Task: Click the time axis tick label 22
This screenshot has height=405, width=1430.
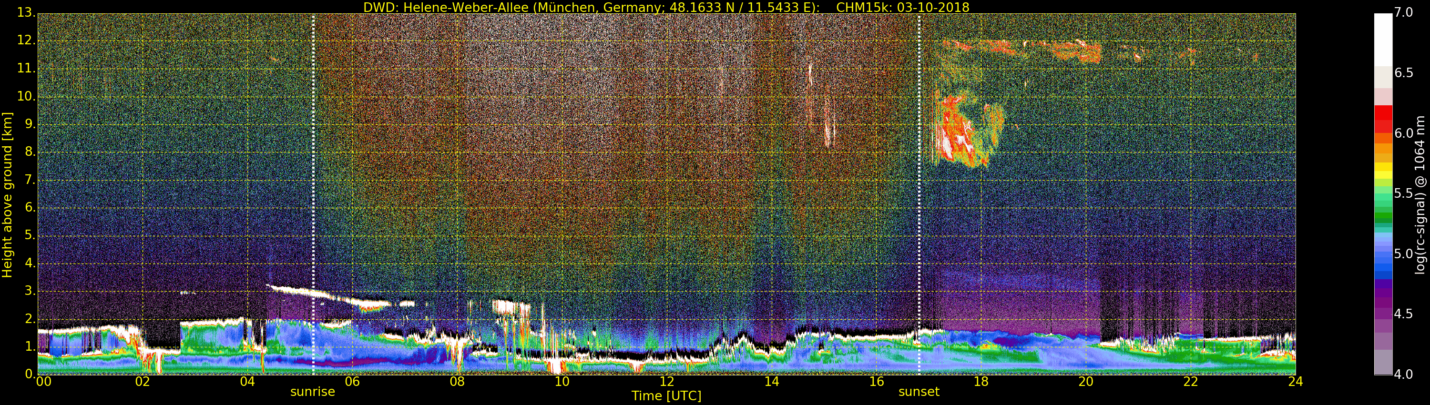Action: (1191, 382)
